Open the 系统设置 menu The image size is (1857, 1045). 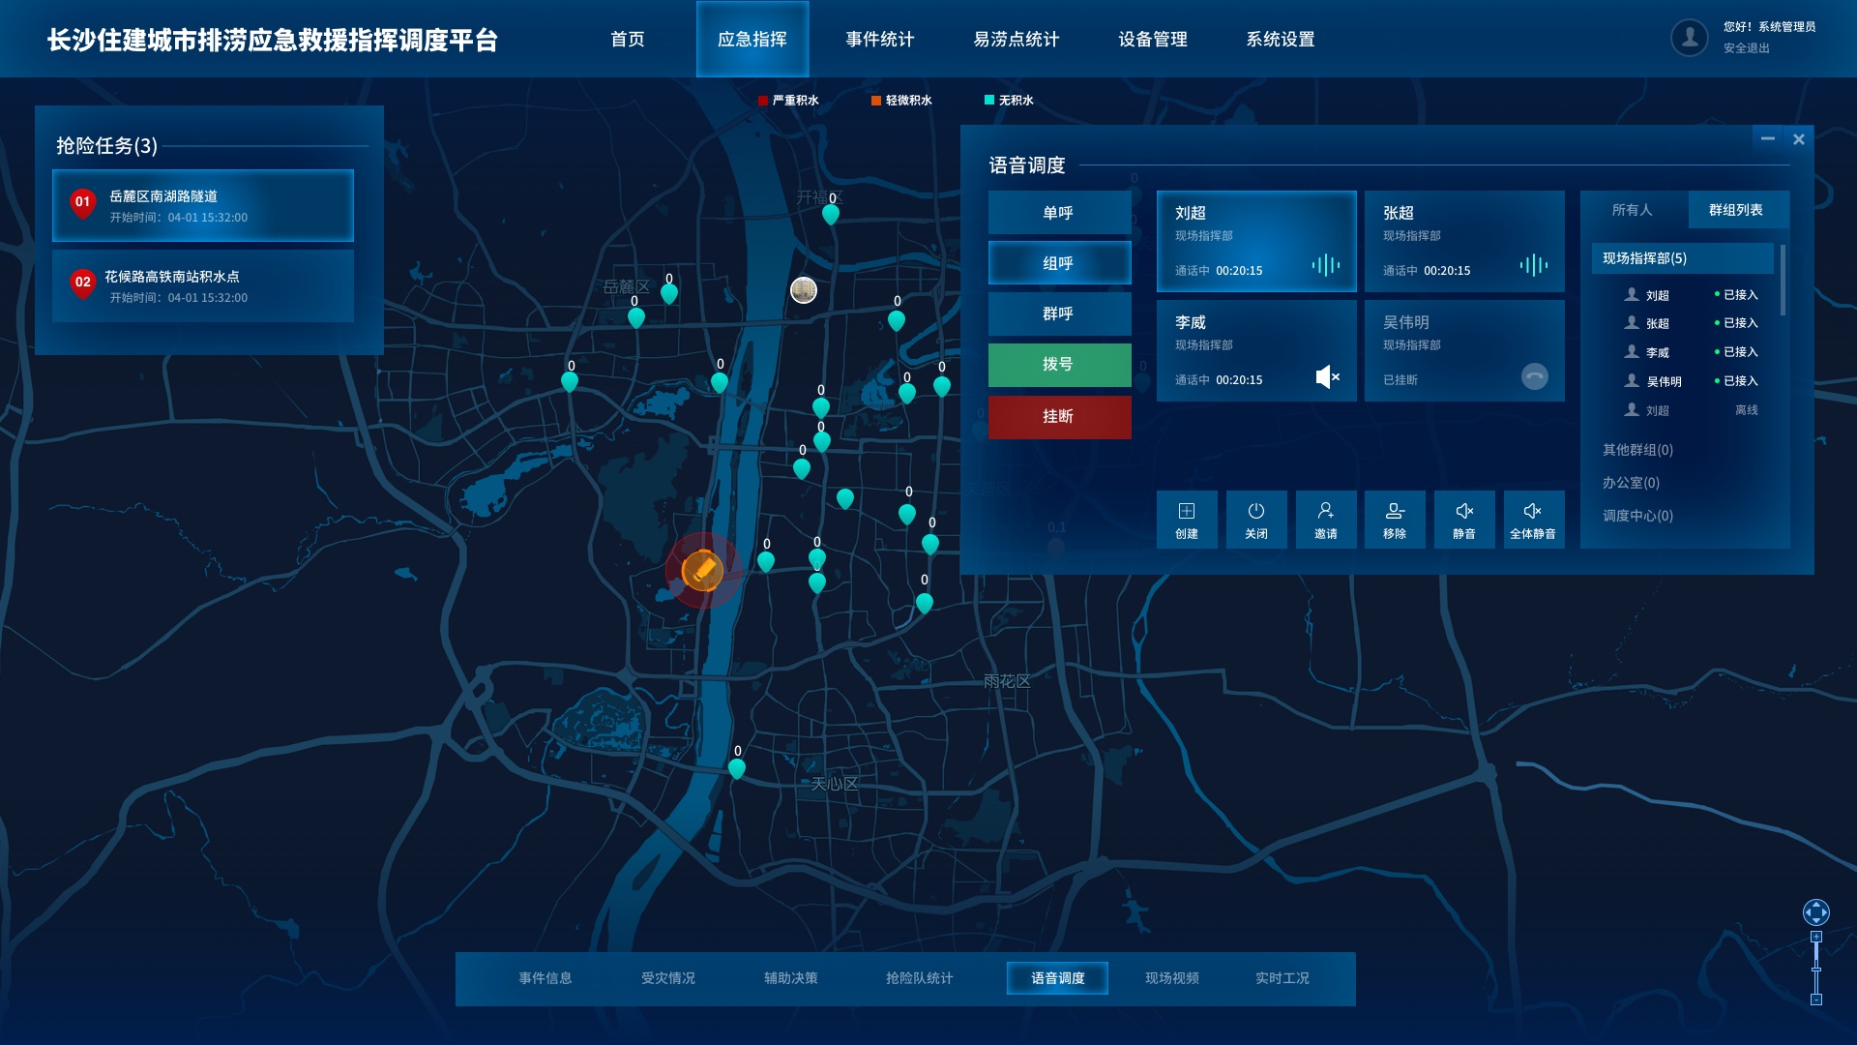1280,39
